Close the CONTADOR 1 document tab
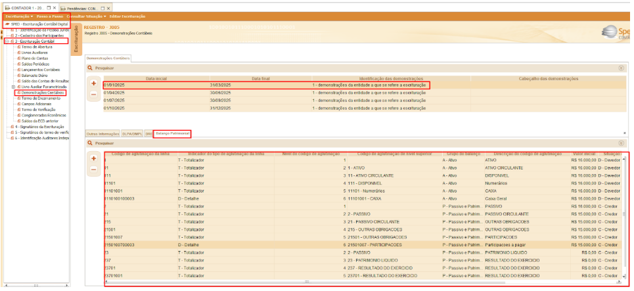The height and width of the screenshot is (291, 634). [x=54, y=8]
